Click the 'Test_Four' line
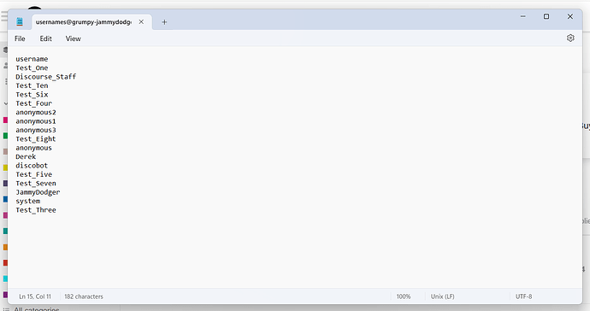The height and width of the screenshot is (311, 590). coord(34,103)
